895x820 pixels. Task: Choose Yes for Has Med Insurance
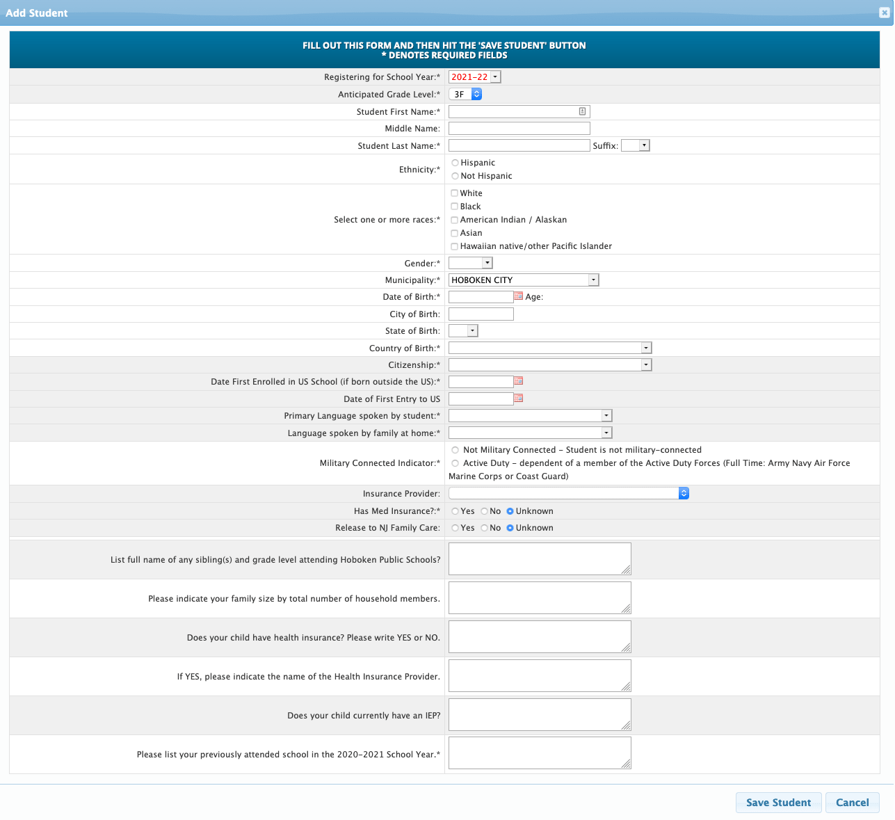click(455, 511)
